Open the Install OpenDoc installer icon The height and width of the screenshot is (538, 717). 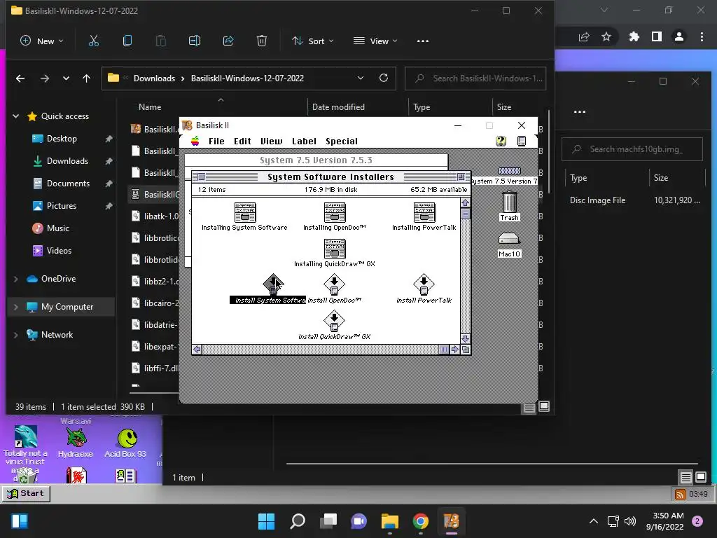(334, 284)
